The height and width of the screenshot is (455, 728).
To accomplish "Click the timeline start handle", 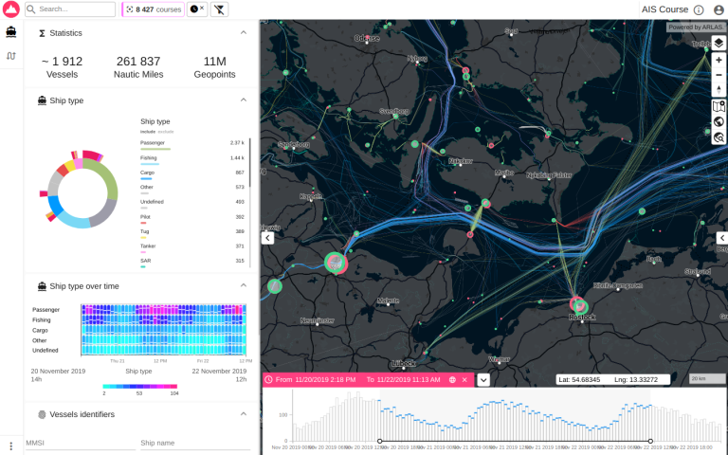I will [380, 441].
